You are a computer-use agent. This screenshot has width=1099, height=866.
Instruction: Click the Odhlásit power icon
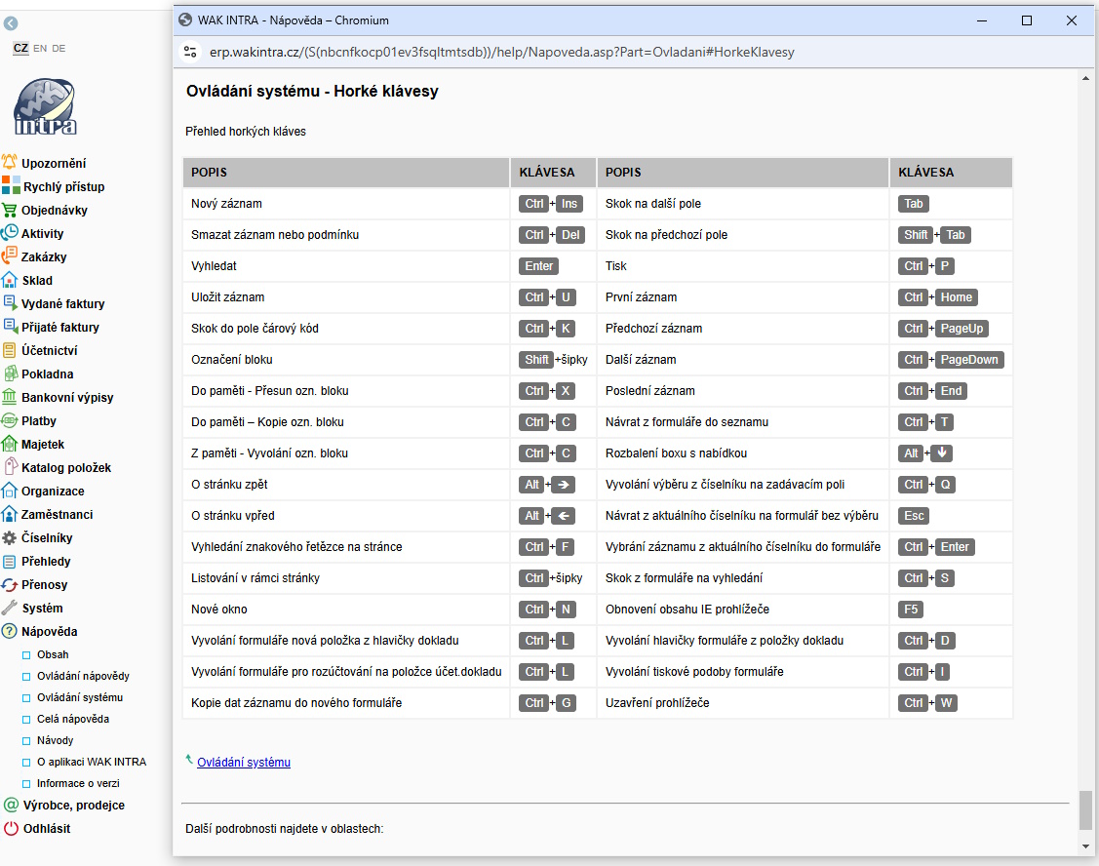coord(11,828)
